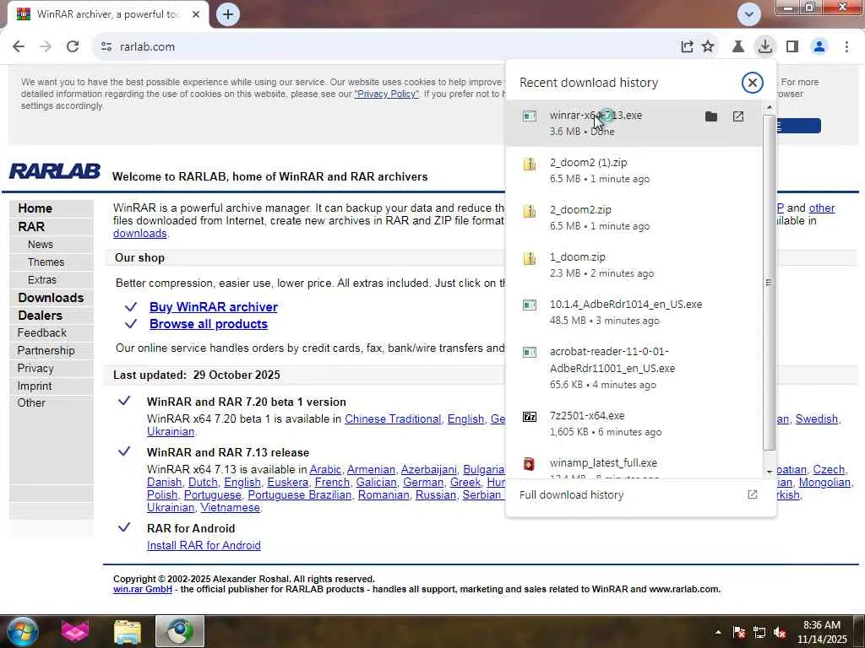Open acrobat-reader-11-0-01 exe download

[x=634, y=368]
